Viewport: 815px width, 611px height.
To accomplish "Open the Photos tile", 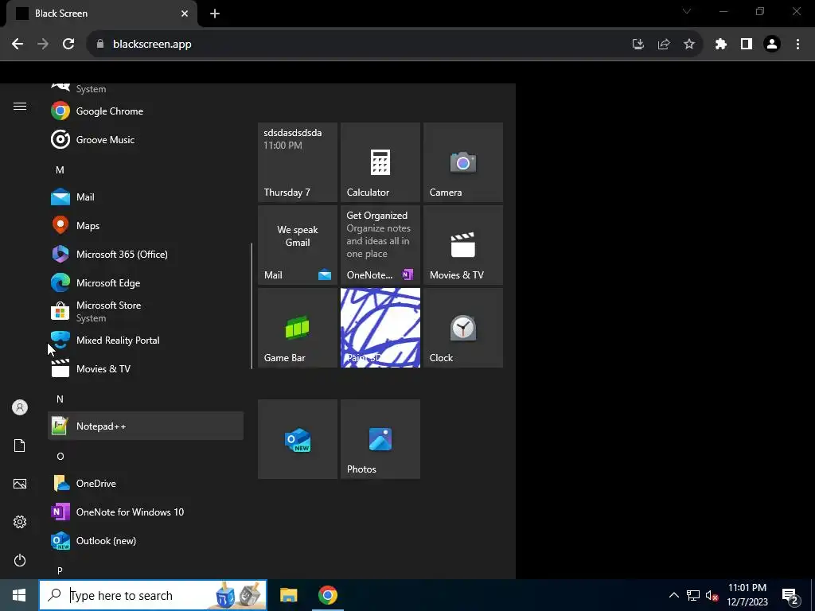I will (380, 439).
